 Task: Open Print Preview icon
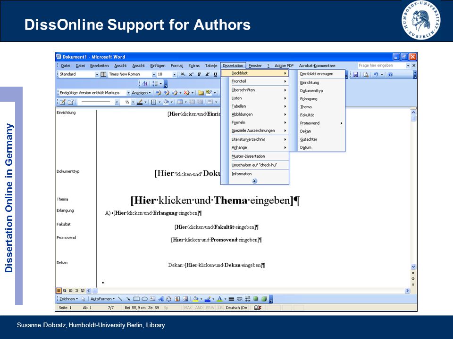pos(366,75)
